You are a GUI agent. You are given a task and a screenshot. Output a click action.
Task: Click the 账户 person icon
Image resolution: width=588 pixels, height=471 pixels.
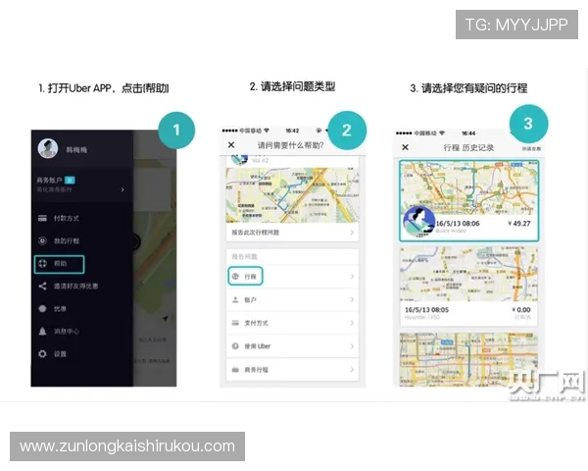pos(235,299)
